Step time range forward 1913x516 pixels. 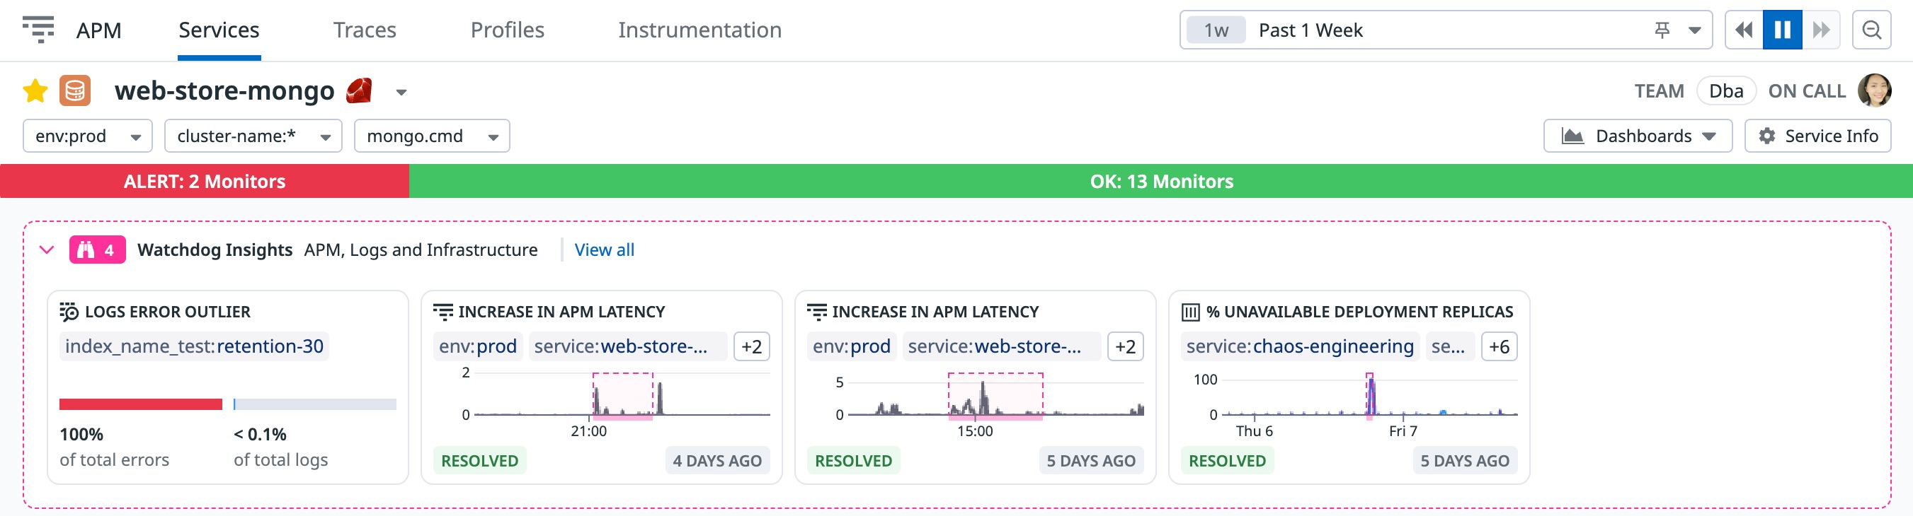(x=1821, y=30)
